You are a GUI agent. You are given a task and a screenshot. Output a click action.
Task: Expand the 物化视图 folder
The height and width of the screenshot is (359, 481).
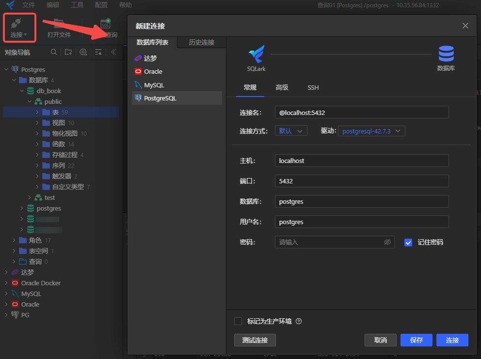pyautogui.click(x=37, y=133)
